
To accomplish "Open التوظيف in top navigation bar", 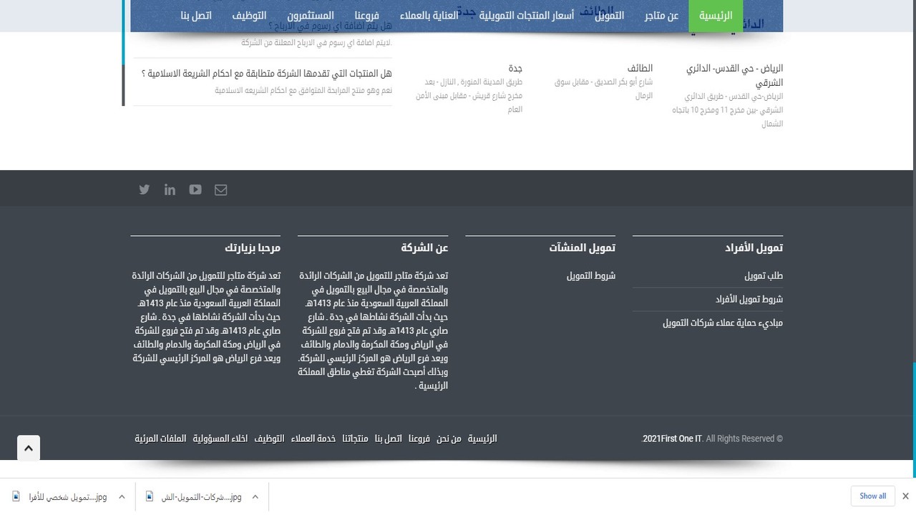I will pyautogui.click(x=249, y=15).
